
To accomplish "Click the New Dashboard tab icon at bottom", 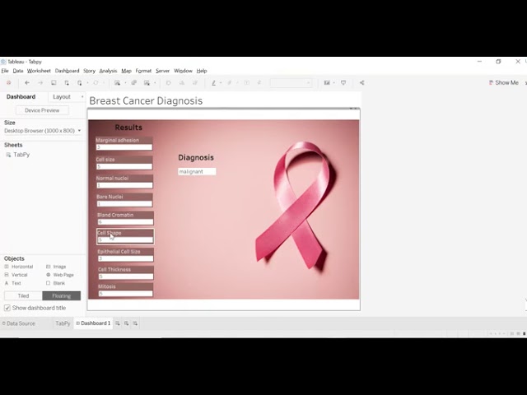I will (126, 323).
